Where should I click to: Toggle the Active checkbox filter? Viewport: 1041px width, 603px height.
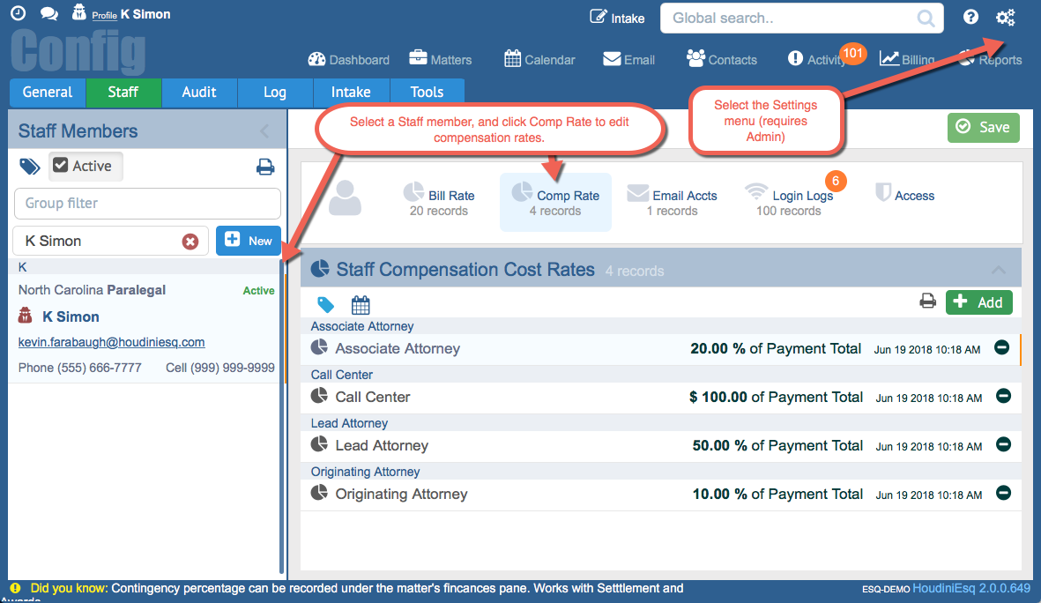point(85,166)
